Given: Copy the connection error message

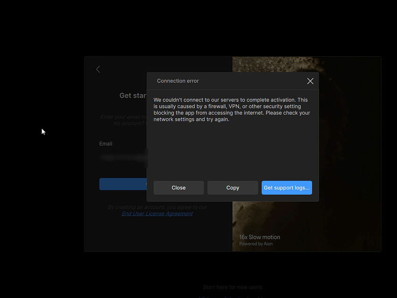Looking at the screenshot, I should tap(233, 188).
